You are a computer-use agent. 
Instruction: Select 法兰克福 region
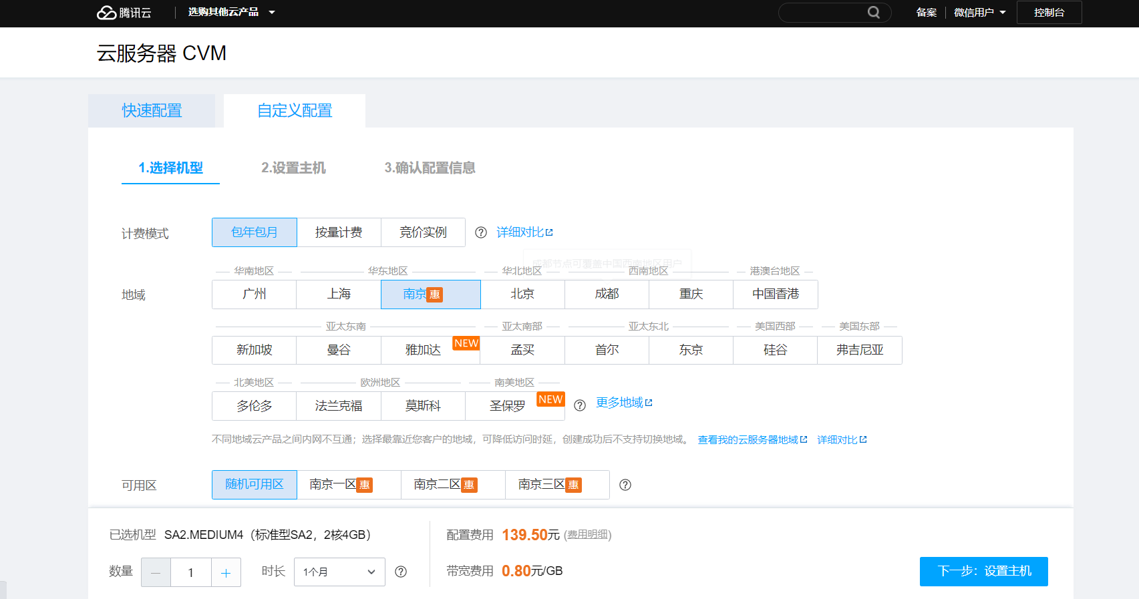tap(339, 406)
